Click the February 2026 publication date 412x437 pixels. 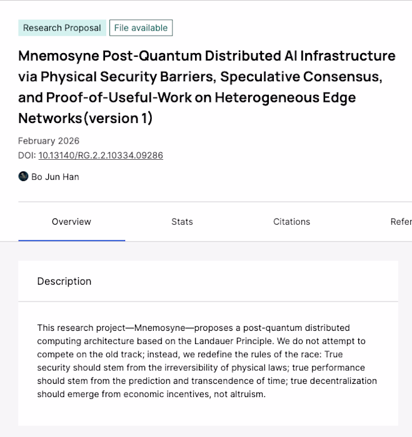pyautogui.click(x=49, y=140)
